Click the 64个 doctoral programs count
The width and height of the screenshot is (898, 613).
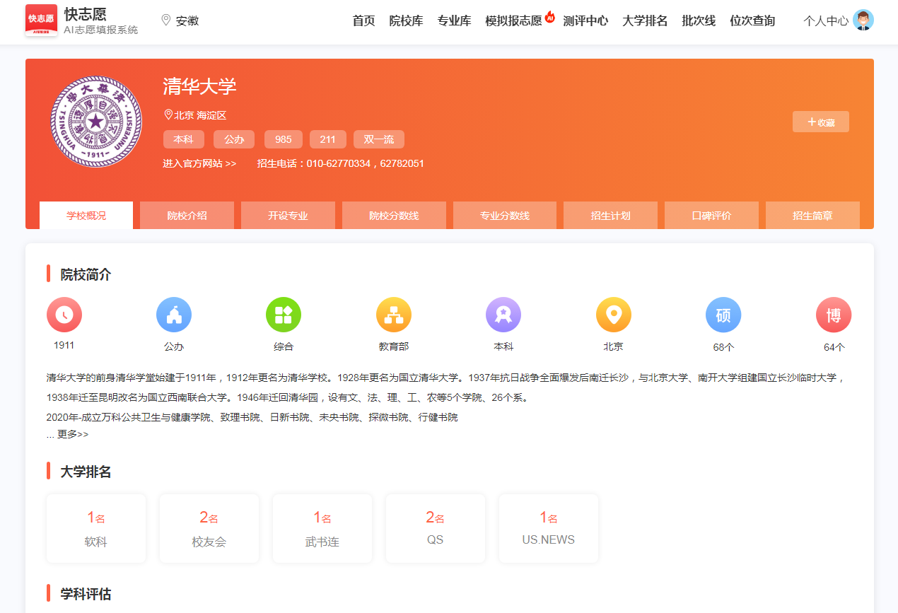click(x=834, y=347)
